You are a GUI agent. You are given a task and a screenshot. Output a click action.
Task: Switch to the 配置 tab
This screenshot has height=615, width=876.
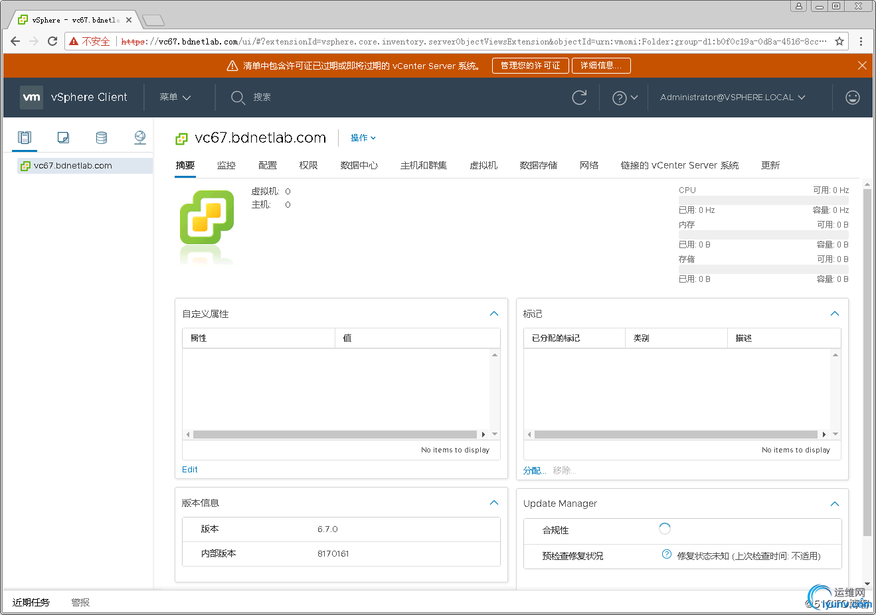(x=268, y=165)
